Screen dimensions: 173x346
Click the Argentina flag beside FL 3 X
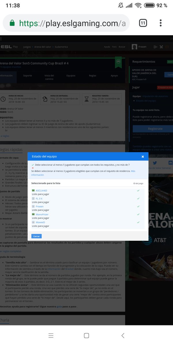pyautogui.click(x=33, y=199)
